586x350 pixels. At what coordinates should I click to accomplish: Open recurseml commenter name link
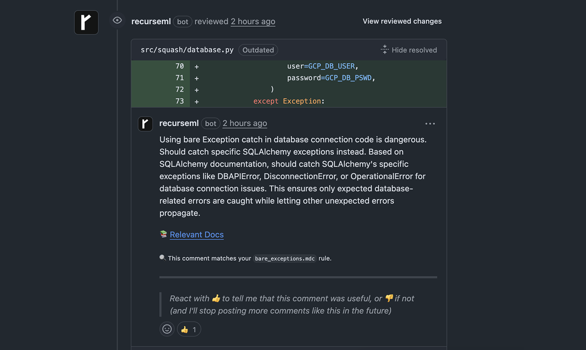(179, 123)
